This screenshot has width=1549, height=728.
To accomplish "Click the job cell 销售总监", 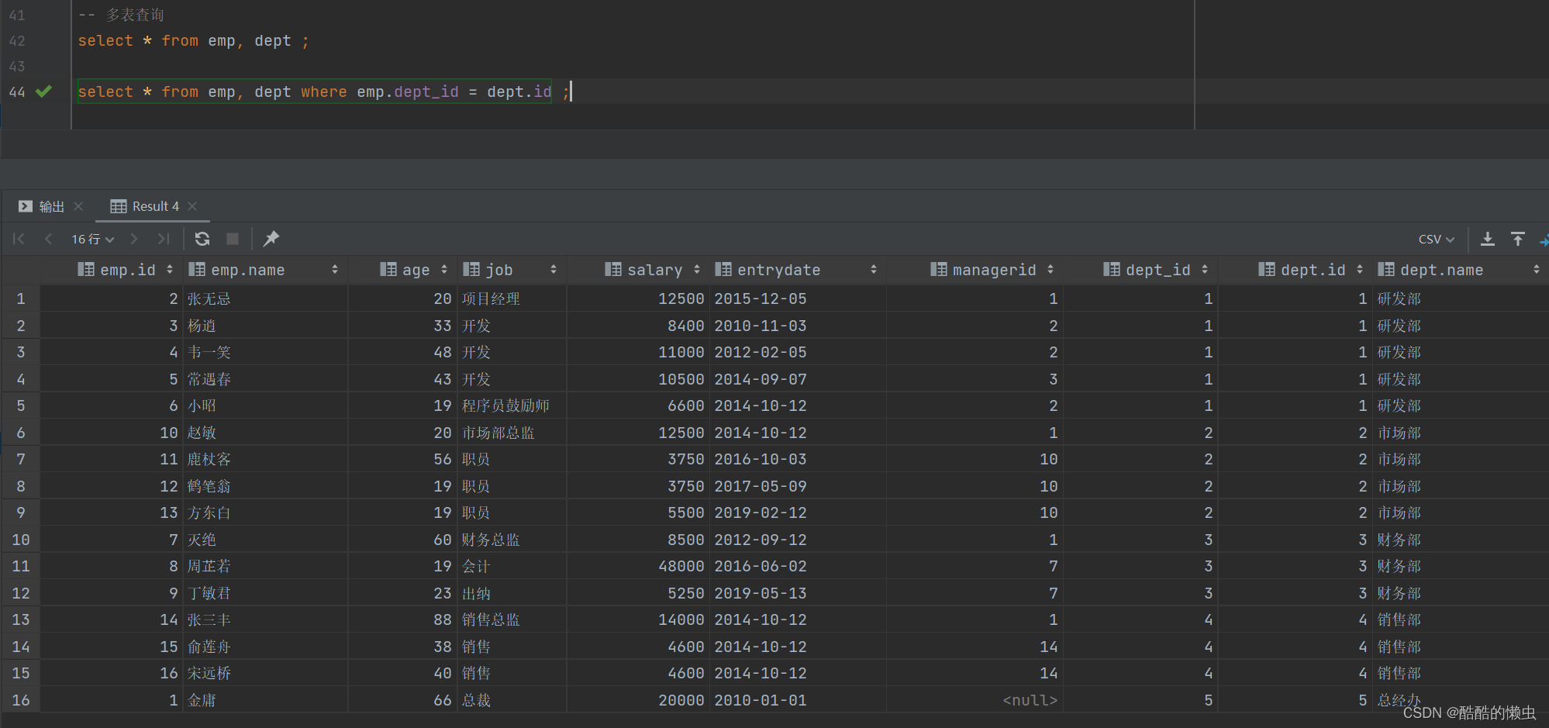I will point(512,619).
